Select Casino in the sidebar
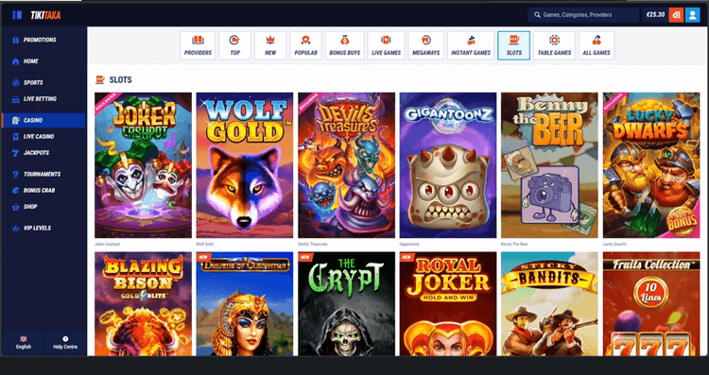 43,120
